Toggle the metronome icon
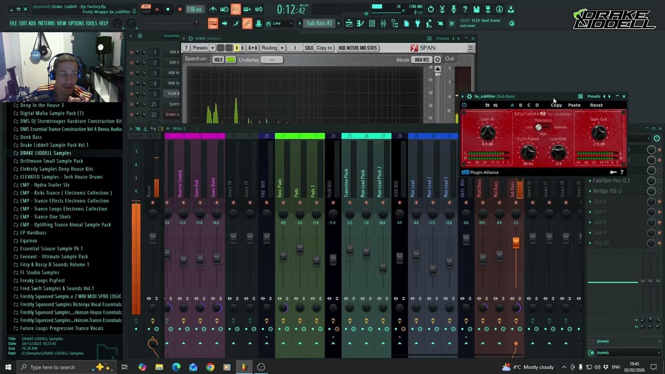This screenshot has width=665, height=374. pyautogui.click(x=213, y=9)
